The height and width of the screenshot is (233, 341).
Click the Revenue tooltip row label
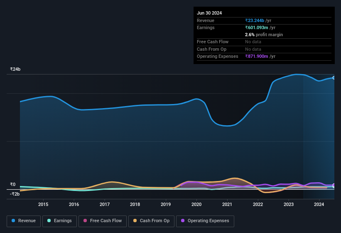click(206, 20)
